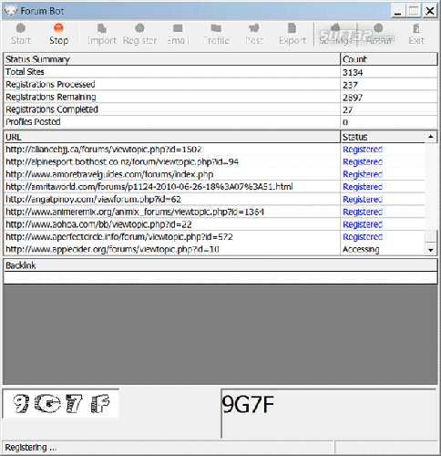This screenshot has height=456, width=441.
Task: Click the URL column header
Action: tap(172, 137)
